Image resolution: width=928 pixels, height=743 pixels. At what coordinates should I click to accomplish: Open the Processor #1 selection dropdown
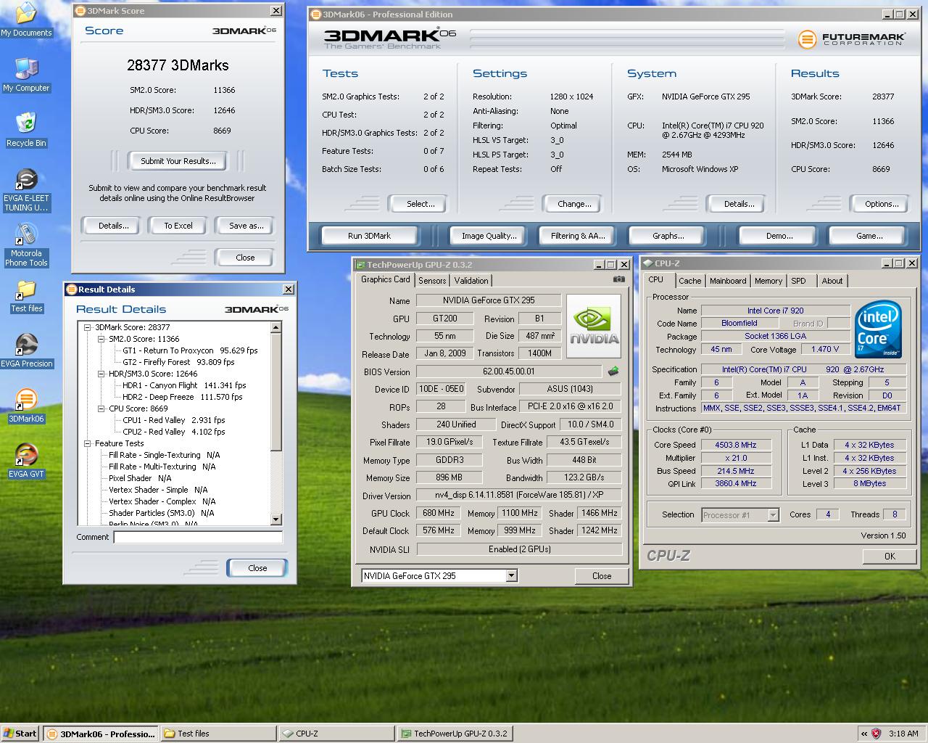(773, 515)
